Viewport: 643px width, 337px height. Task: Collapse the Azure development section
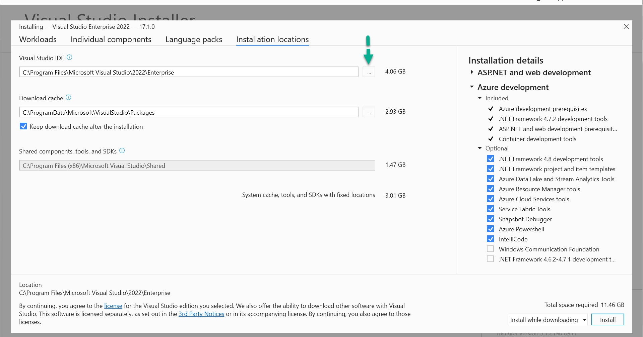click(472, 87)
